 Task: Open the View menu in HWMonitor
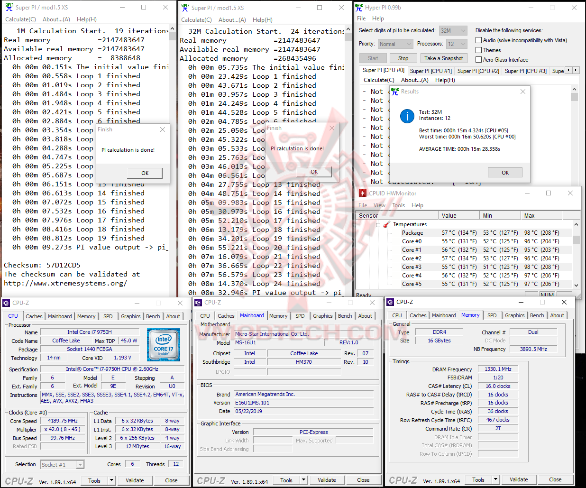(379, 205)
